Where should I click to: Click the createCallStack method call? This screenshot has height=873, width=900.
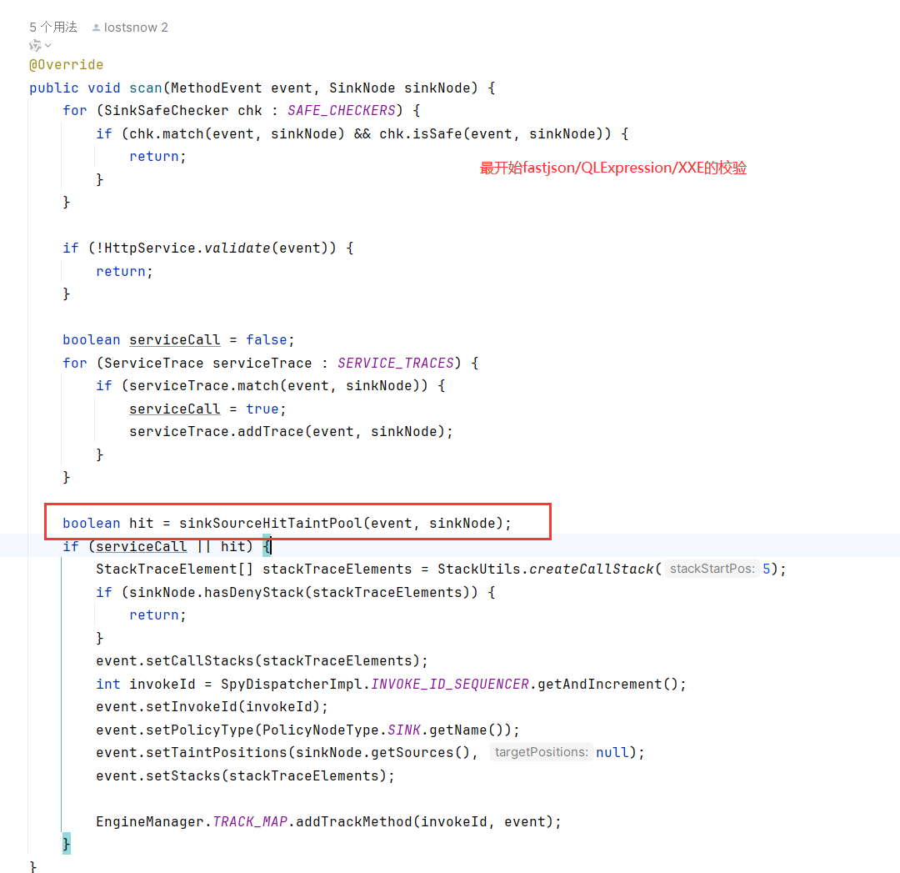tap(591, 569)
